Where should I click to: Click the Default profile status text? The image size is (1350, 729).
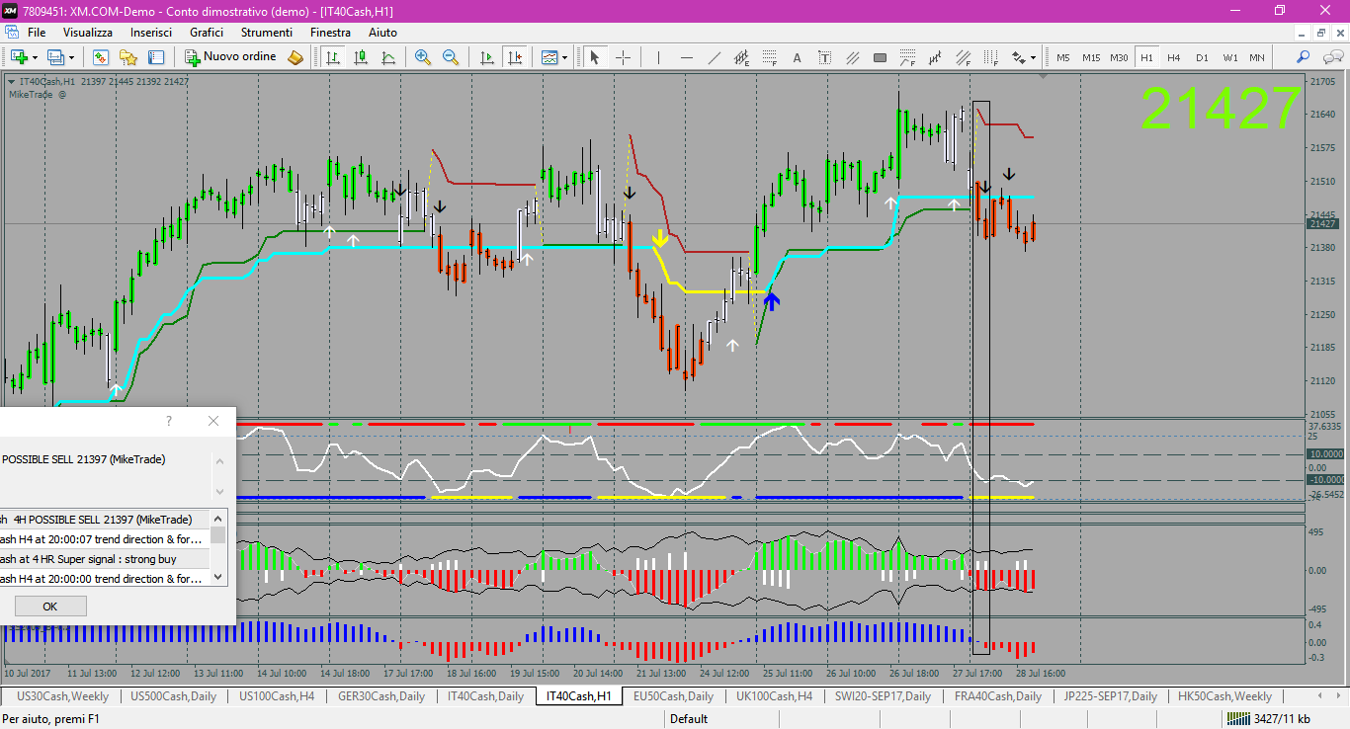[689, 719]
